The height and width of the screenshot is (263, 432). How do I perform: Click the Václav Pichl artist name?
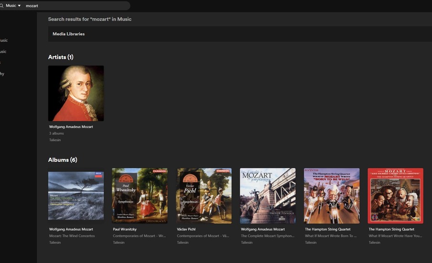186,229
